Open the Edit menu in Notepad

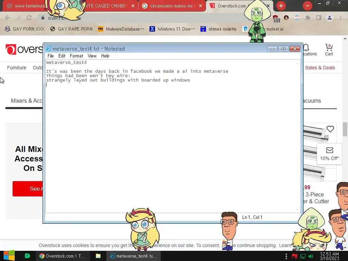[x=62, y=56]
